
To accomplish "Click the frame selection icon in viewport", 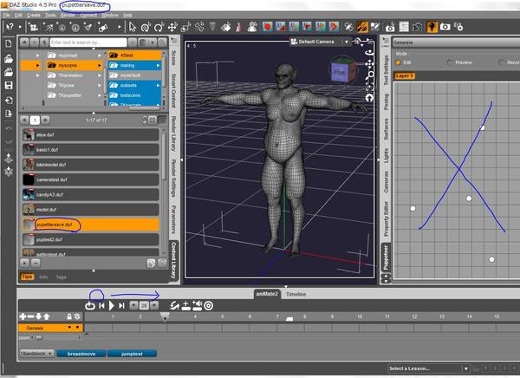I will [369, 87].
